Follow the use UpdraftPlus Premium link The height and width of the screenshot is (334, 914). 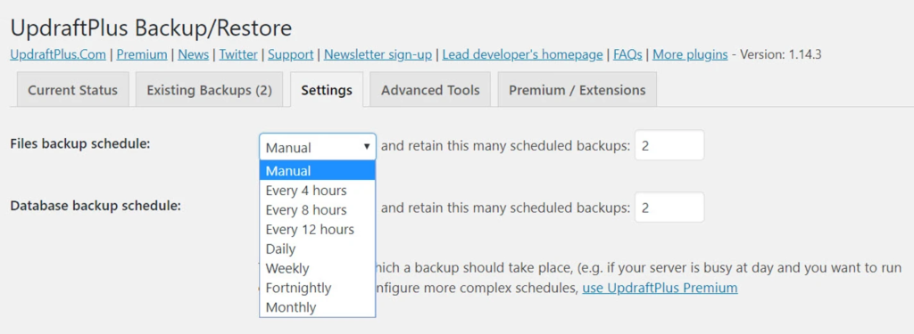660,288
